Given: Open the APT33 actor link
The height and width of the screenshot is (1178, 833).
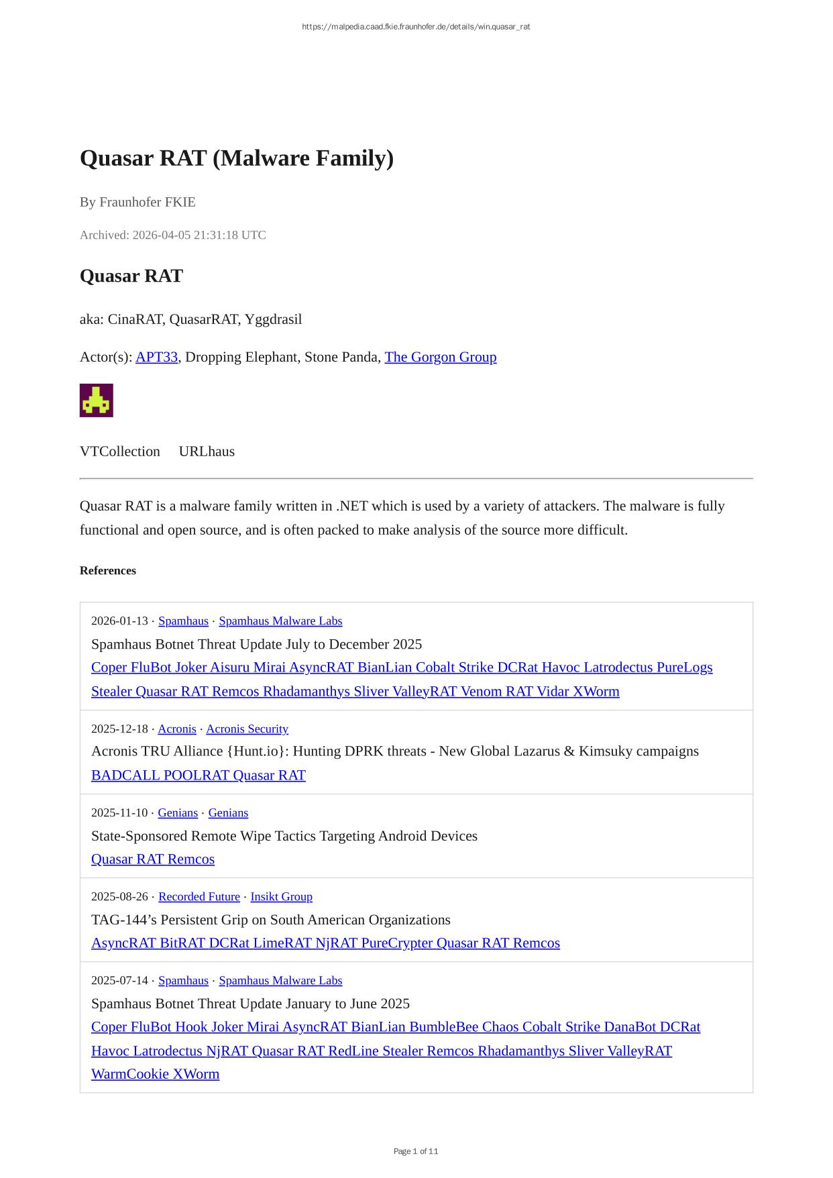Looking at the screenshot, I should click(156, 357).
